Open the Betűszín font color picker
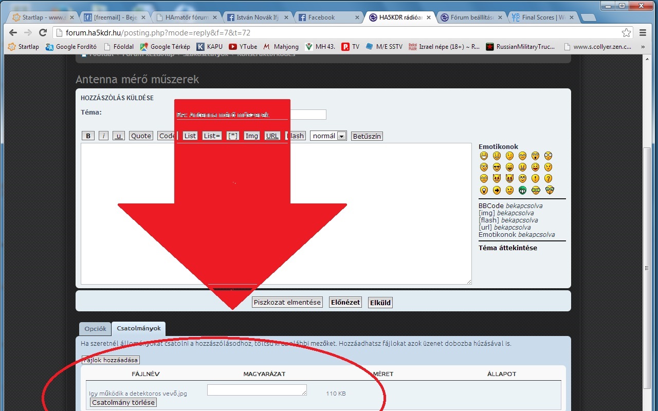658x411 pixels. click(x=367, y=136)
